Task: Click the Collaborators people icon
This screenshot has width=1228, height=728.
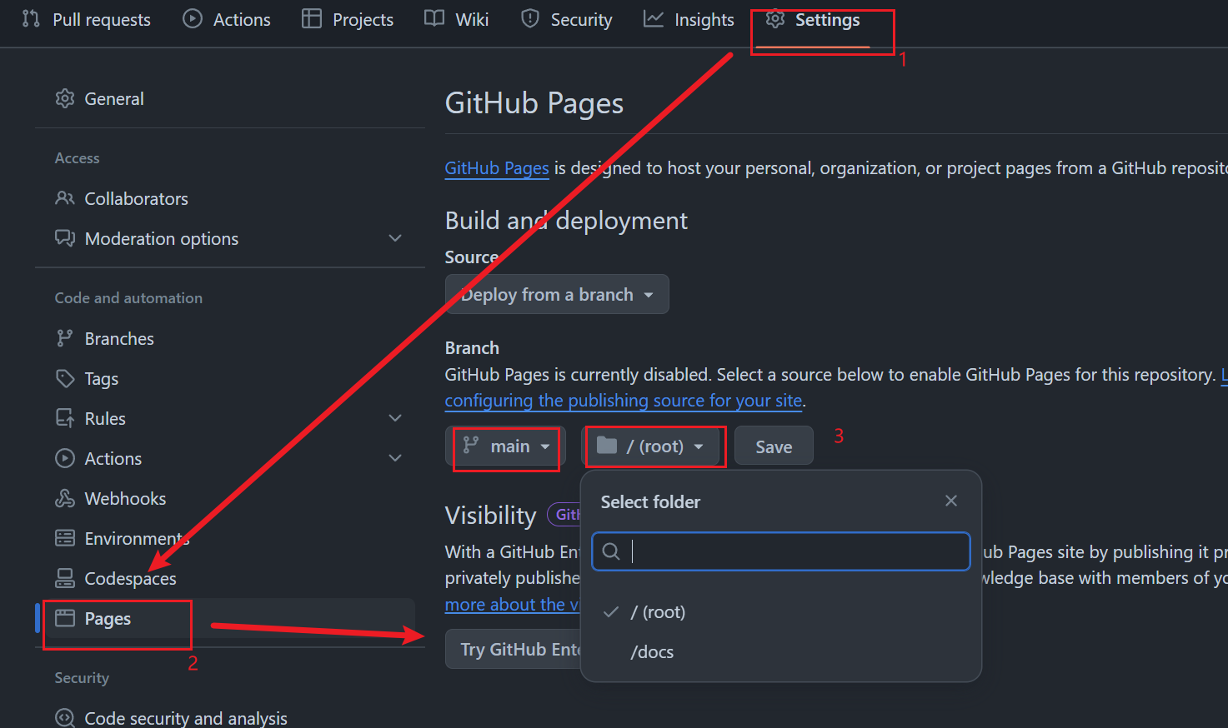Action: click(65, 198)
